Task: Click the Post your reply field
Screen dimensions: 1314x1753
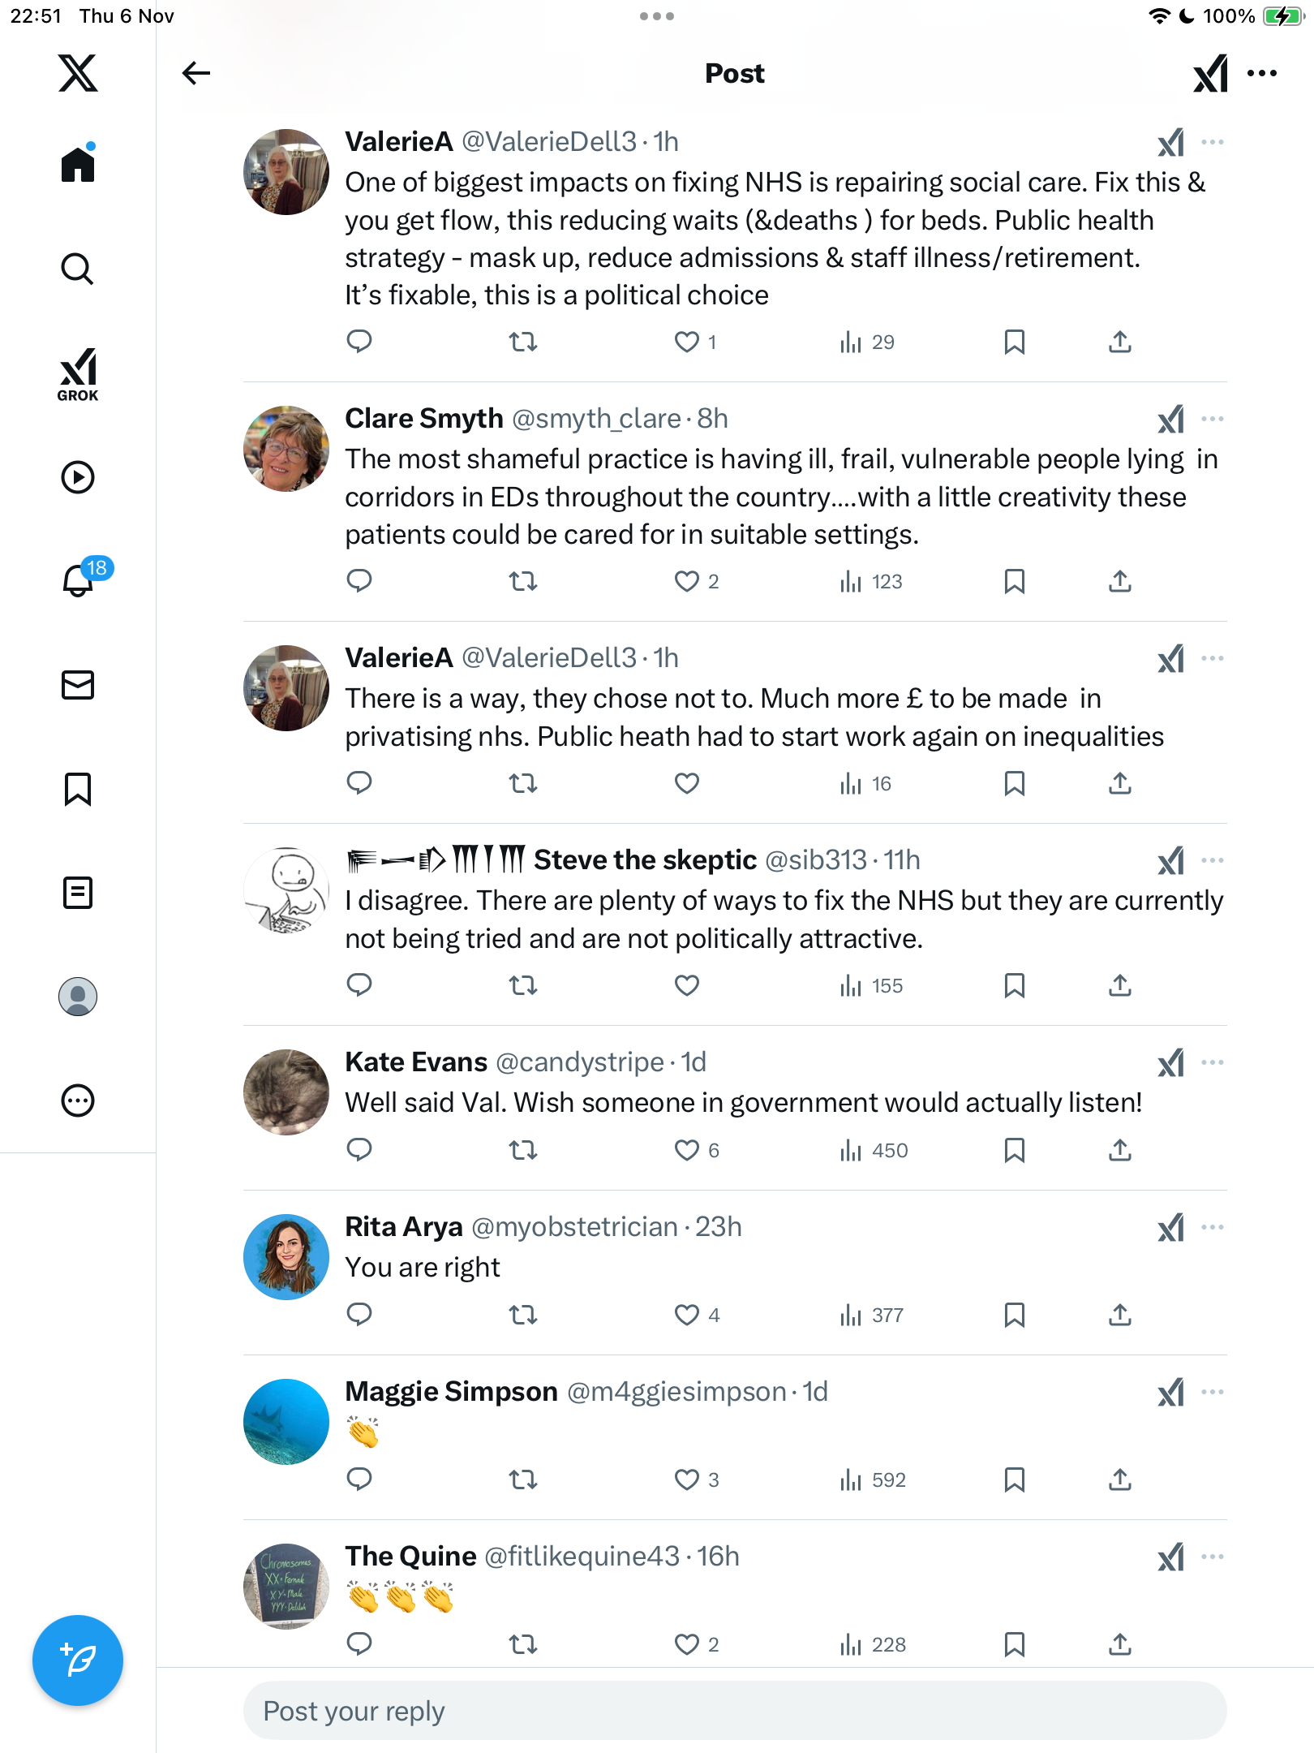Action: point(734,1711)
